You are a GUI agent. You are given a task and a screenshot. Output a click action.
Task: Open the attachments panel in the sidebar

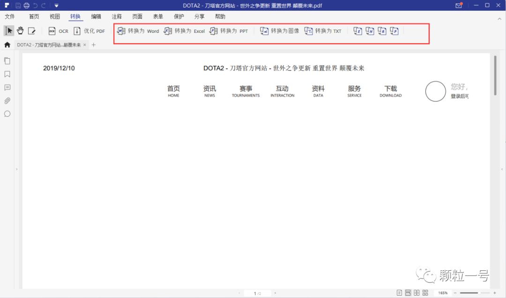(x=7, y=100)
